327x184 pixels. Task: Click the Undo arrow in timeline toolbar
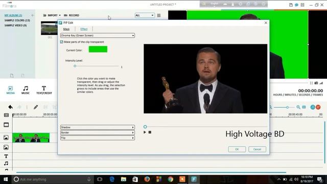pos(10,107)
